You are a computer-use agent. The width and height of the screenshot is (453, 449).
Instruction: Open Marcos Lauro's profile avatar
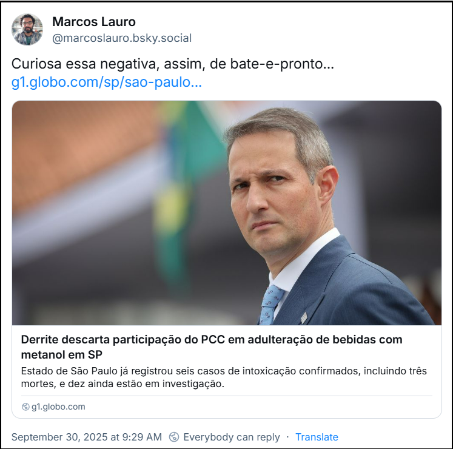pyautogui.click(x=27, y=29)
